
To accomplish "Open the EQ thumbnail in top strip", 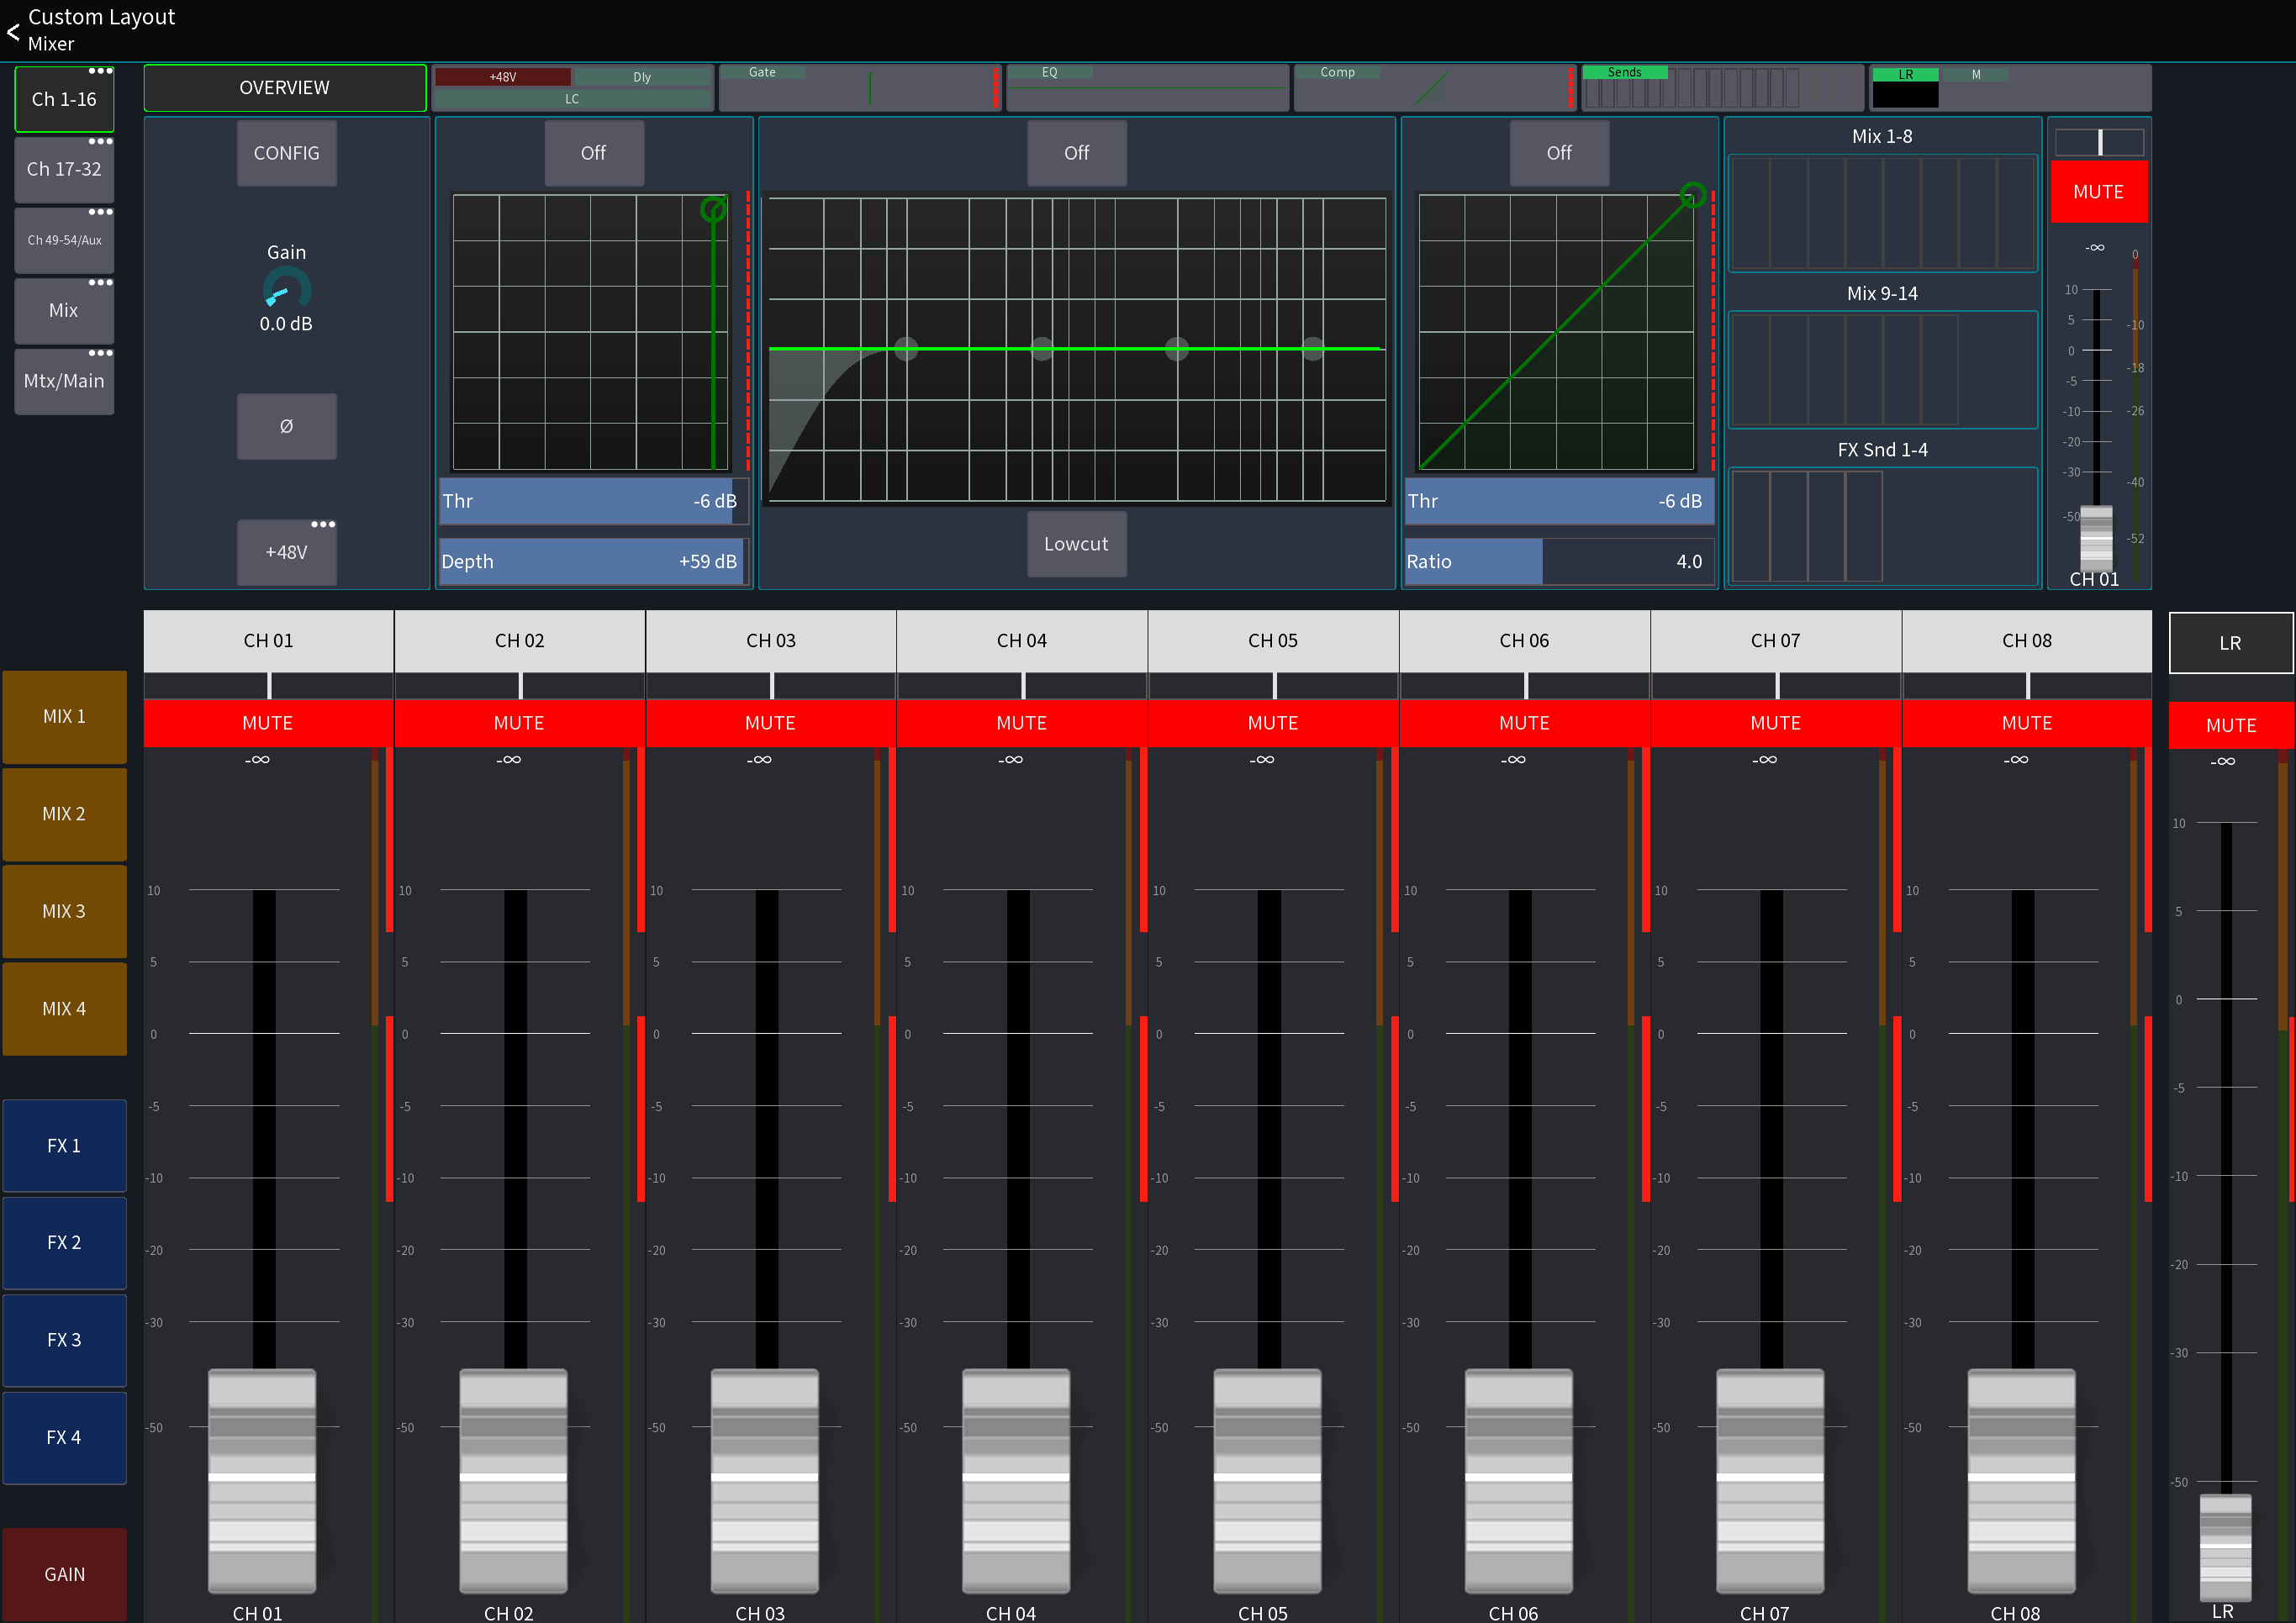I will (x=1147, y=88).
